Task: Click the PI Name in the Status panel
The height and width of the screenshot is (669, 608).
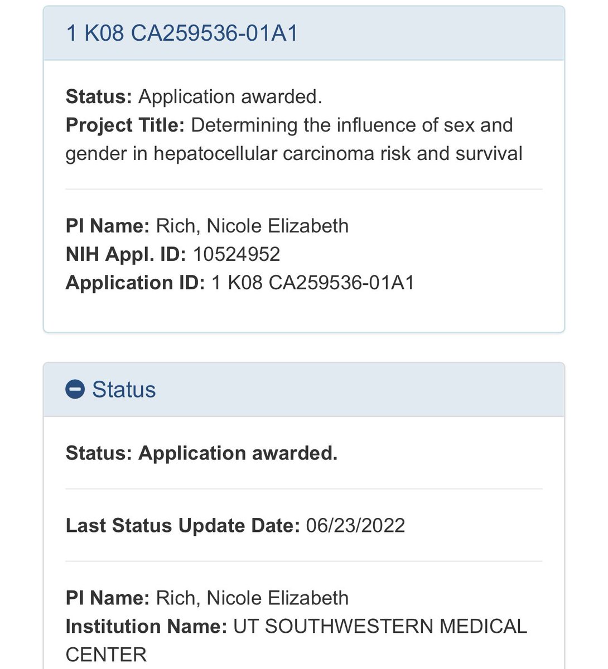Action: click(x=252, y=598)
